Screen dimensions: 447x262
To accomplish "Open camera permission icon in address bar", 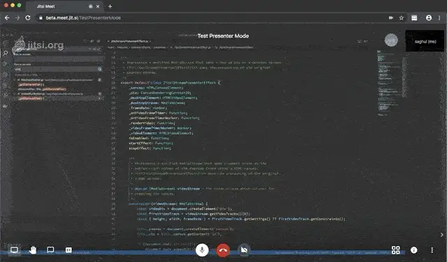I will [x=391, y=17].
